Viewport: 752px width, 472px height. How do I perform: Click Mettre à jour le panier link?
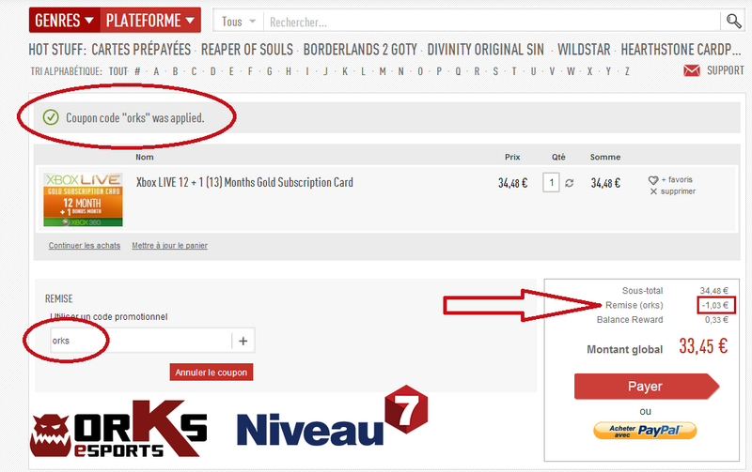point(169,246)
